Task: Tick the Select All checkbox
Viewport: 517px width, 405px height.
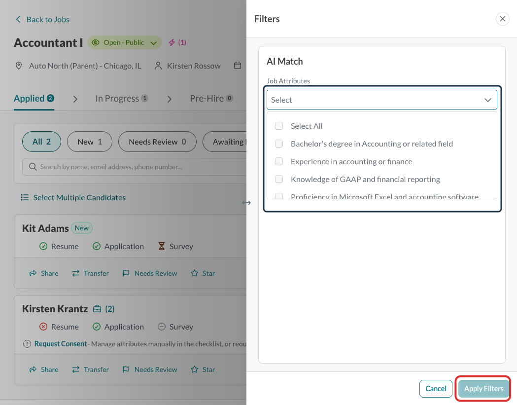Action: coord(279,126)
